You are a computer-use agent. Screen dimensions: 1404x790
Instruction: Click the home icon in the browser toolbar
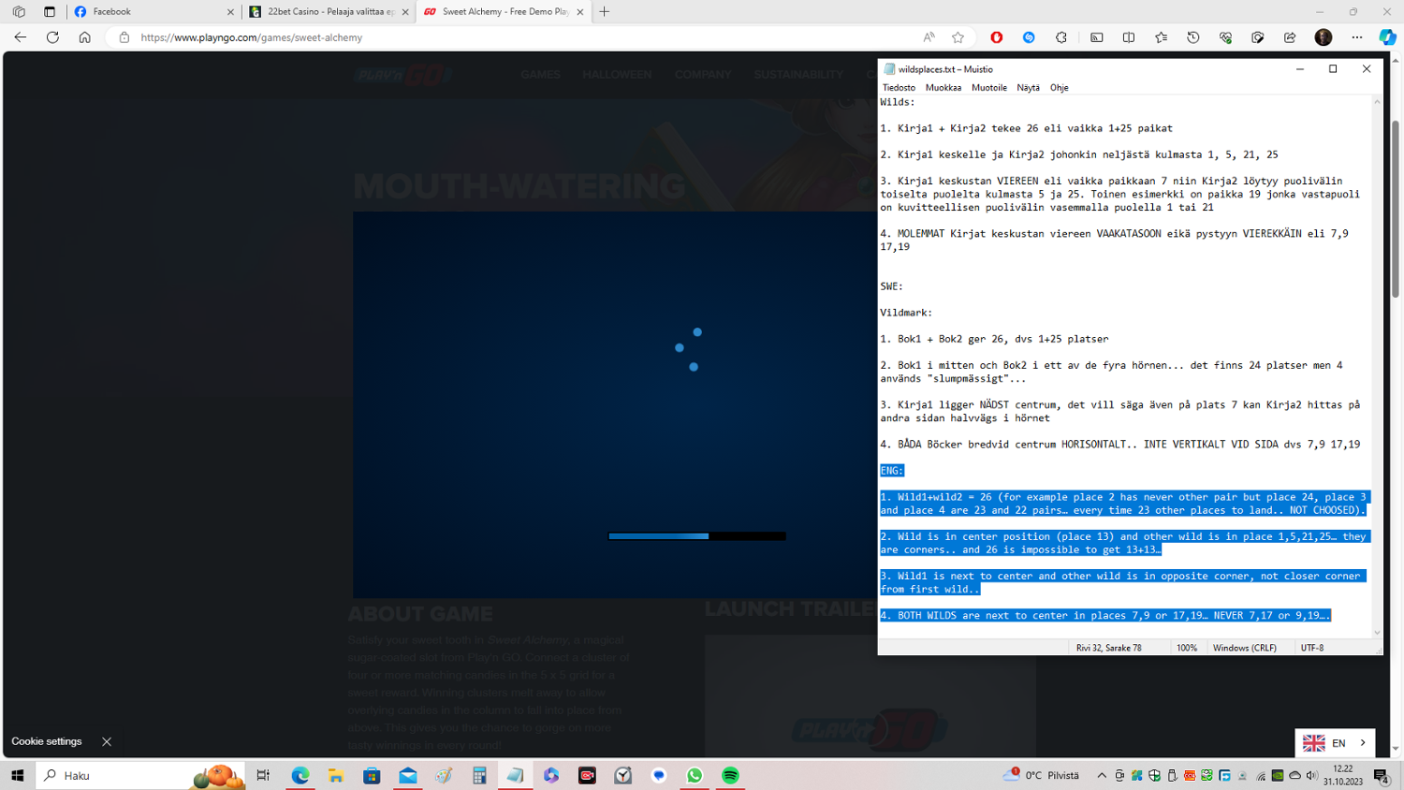84,37
